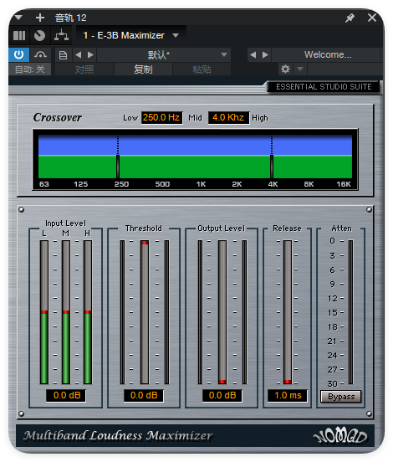Click the Nomad logo
393x462 pixels.
[x=341, y=436]
